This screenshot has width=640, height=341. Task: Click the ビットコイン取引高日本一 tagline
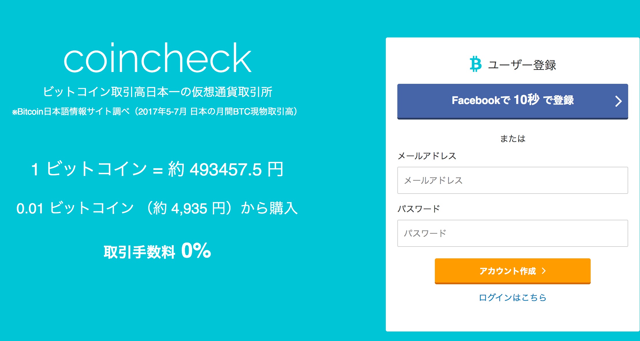click(158, 92)
